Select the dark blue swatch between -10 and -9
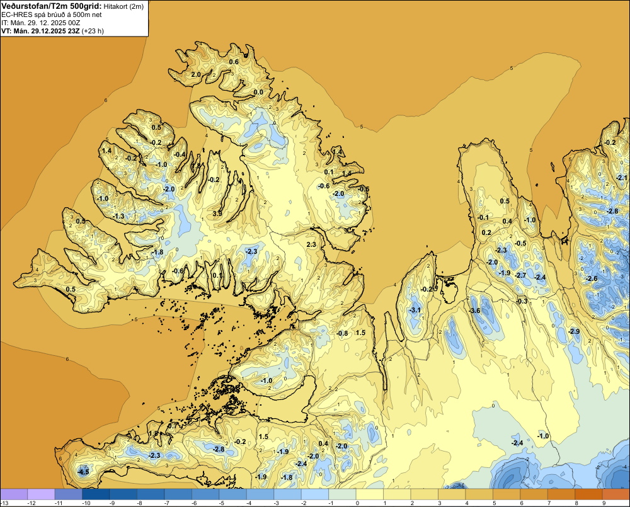Screen dimensions: 630x507 click(x=96, y=494)
